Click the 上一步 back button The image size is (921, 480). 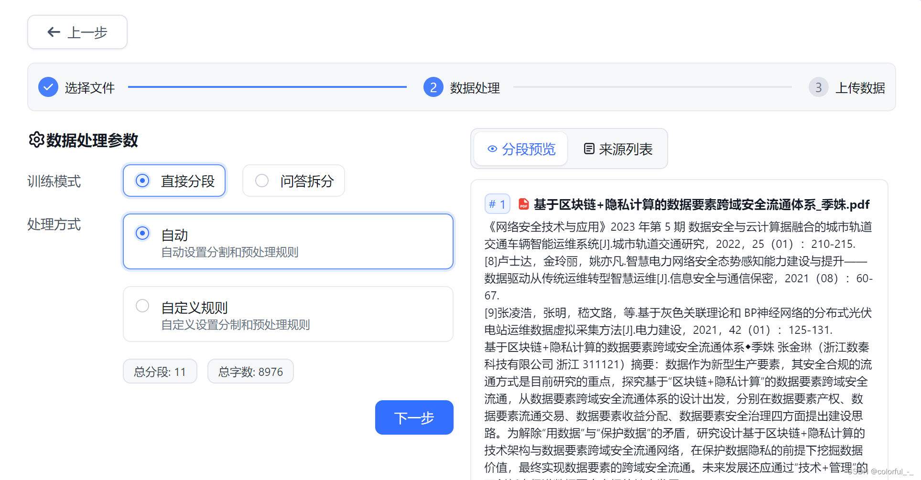(77, 32)
